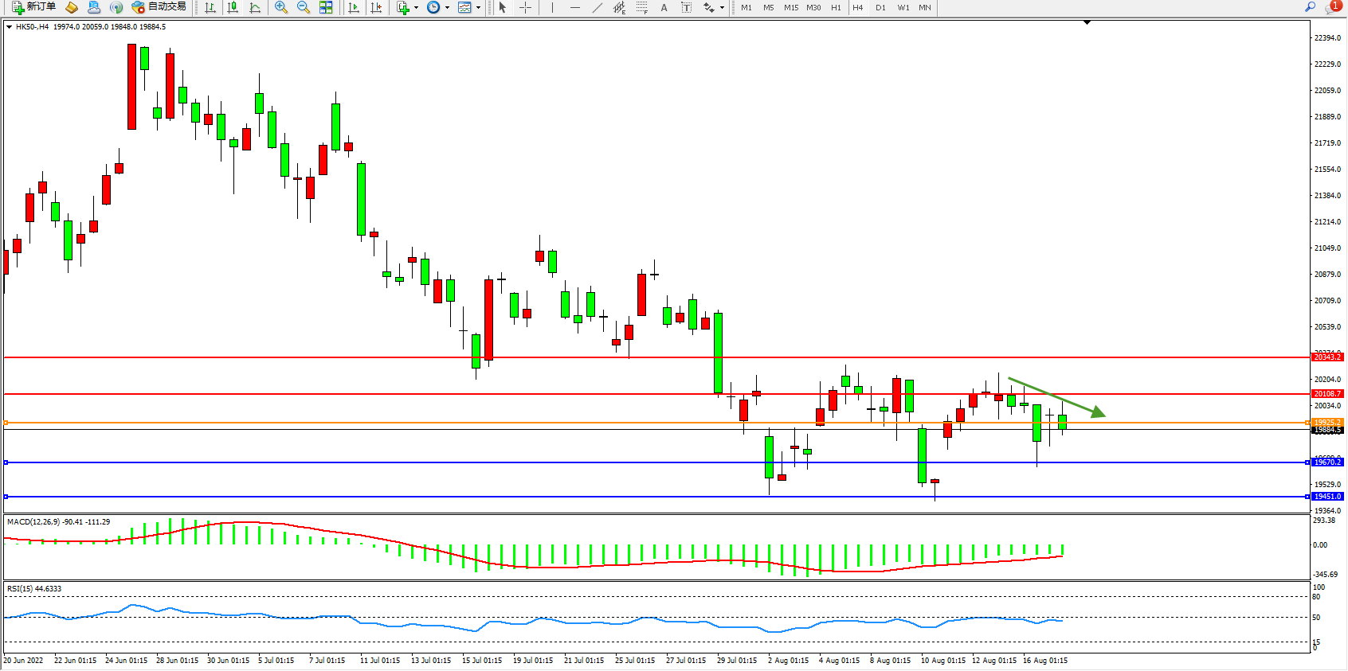
Task: Switch to the D1 timeframe
Action: pos(880,7)
